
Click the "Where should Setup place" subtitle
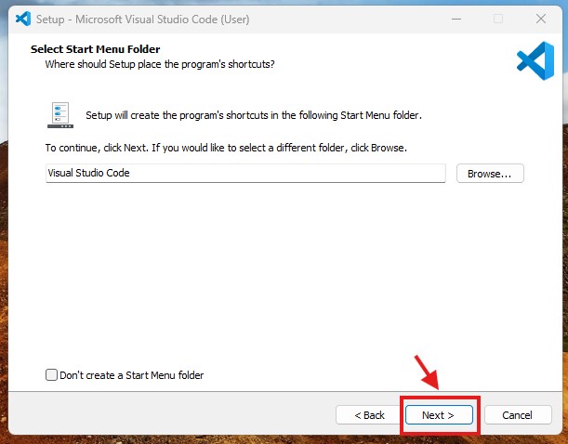tap(160, 64)
